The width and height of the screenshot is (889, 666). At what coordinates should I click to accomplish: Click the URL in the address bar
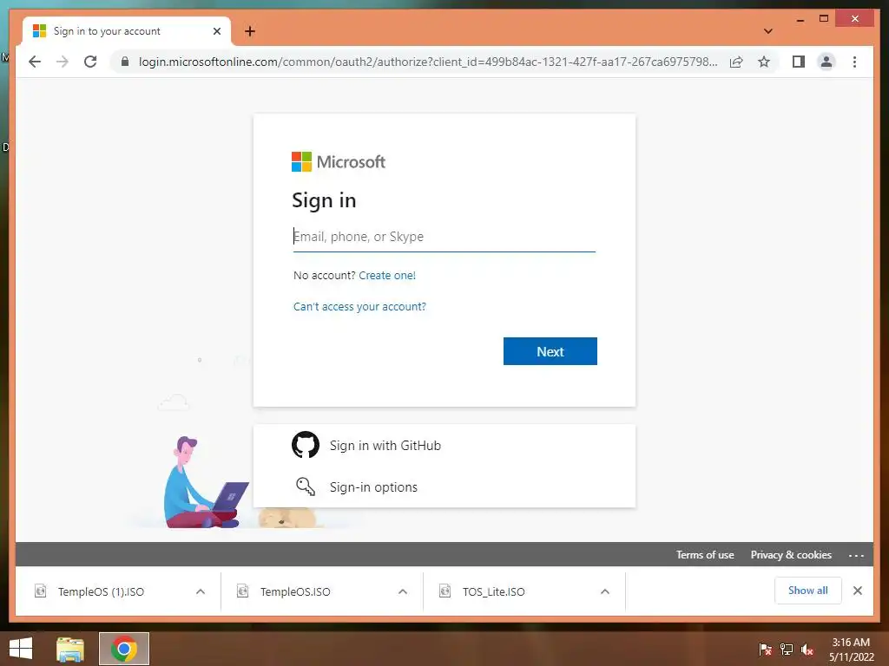pos(428,62)
